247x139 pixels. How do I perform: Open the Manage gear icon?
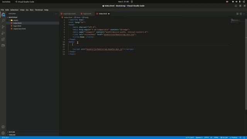tap(3, 133)
